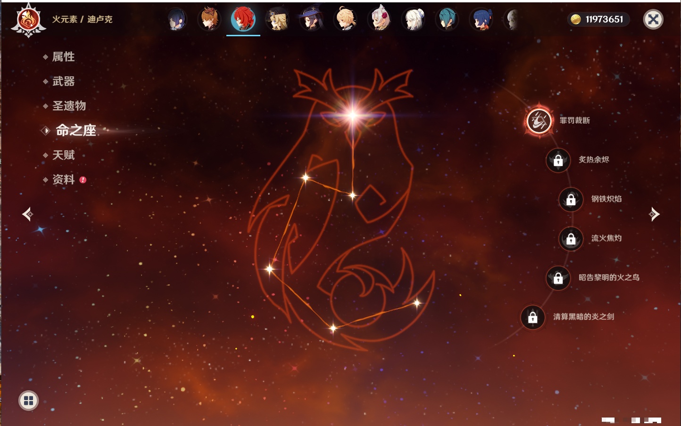Open the 资料 profile tab

pyautogui.click(x=63, y=179)
